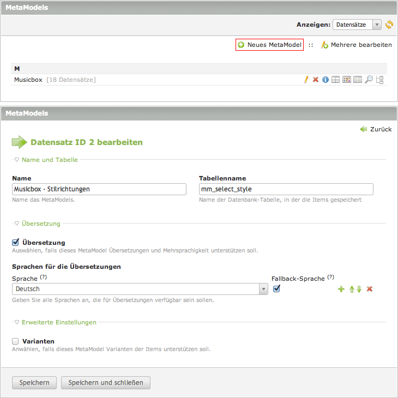Toggle the Fallback-Sprache checkbox
The height and width of the screenshot is (398, 398).
pos(276,288)
